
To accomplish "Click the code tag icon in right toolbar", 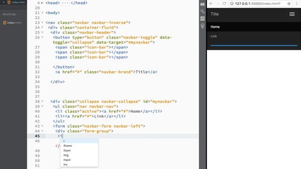I will click(x=202, y=19).
